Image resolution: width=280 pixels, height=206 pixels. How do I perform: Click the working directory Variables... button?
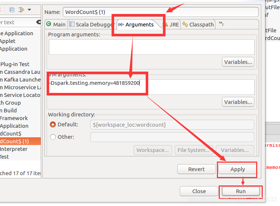click(x=235, y=150)
